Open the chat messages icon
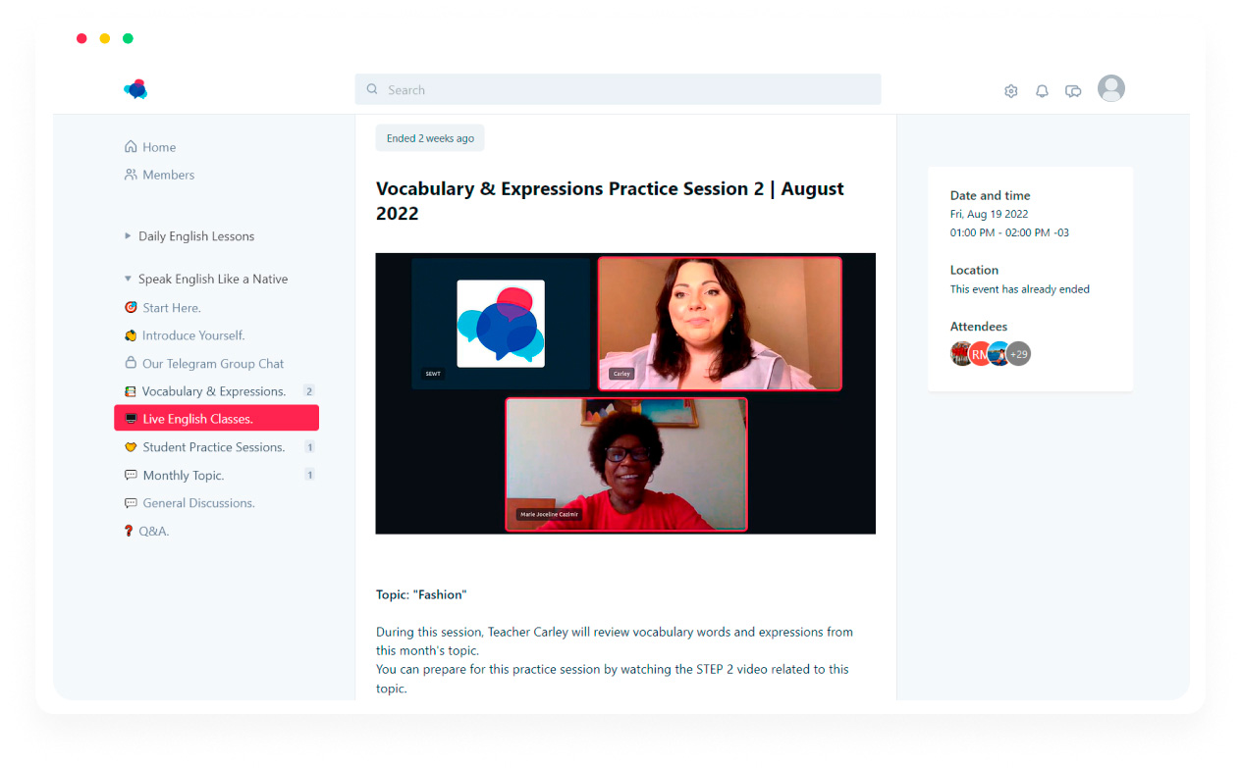Viewport: 1241px width, 768px height. point(1073,91)
